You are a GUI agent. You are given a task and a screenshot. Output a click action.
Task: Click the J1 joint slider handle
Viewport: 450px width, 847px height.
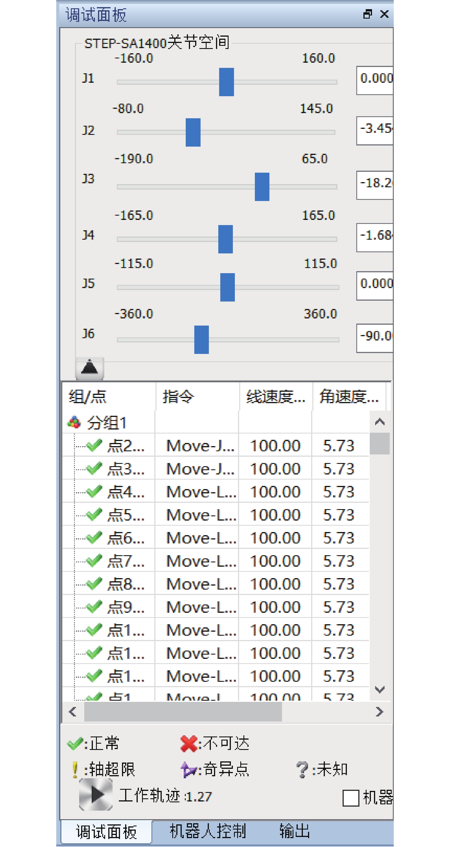coord(226,82)
